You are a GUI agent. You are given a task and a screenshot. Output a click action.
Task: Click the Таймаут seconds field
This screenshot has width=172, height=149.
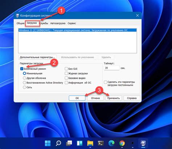click(x=111, y=68)
